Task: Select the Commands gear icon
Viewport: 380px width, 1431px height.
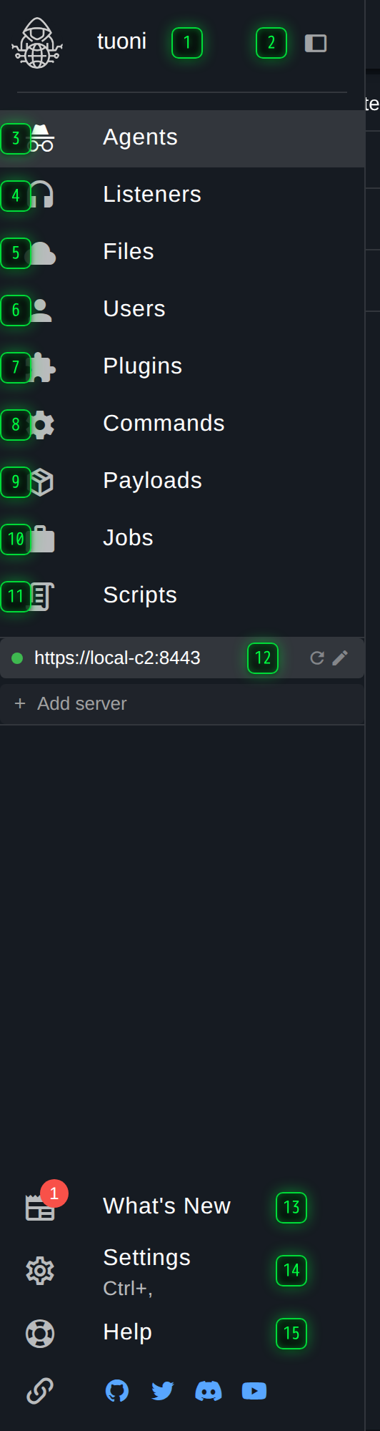Action: tap(41, 424)
